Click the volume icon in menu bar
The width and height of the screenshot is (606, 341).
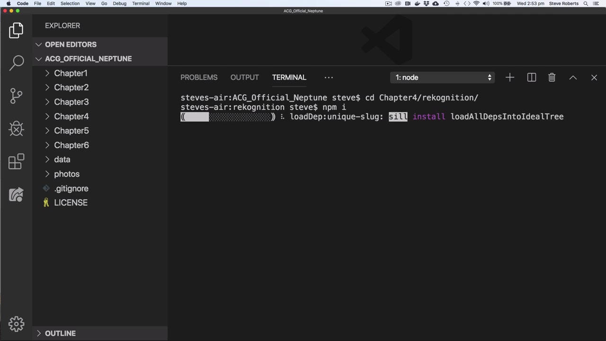[486, 3]
